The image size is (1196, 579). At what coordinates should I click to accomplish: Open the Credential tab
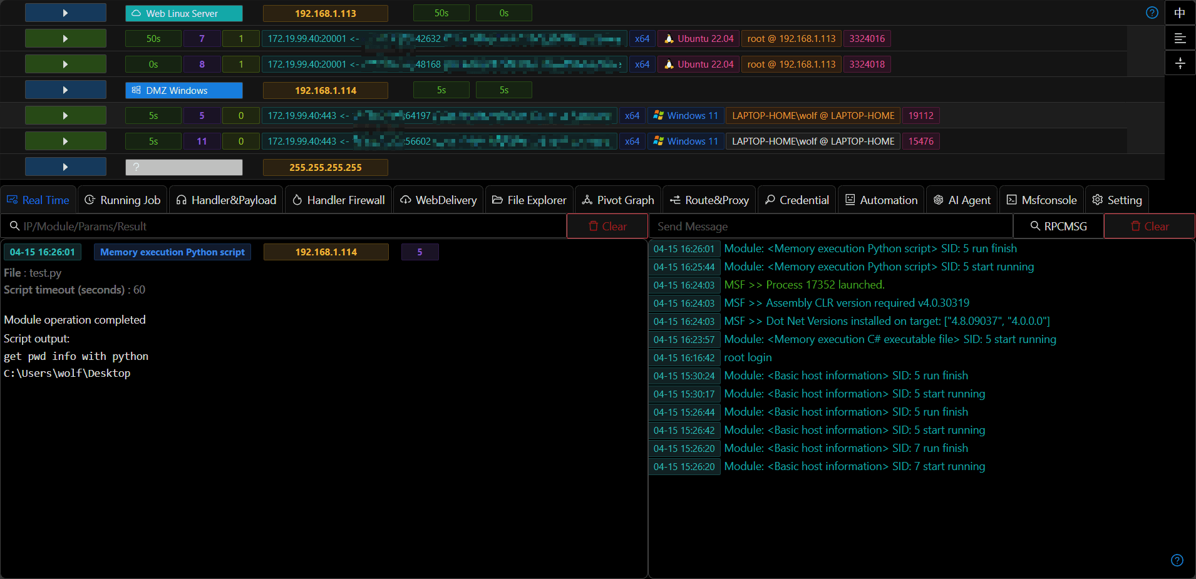[x=797, y=200]
